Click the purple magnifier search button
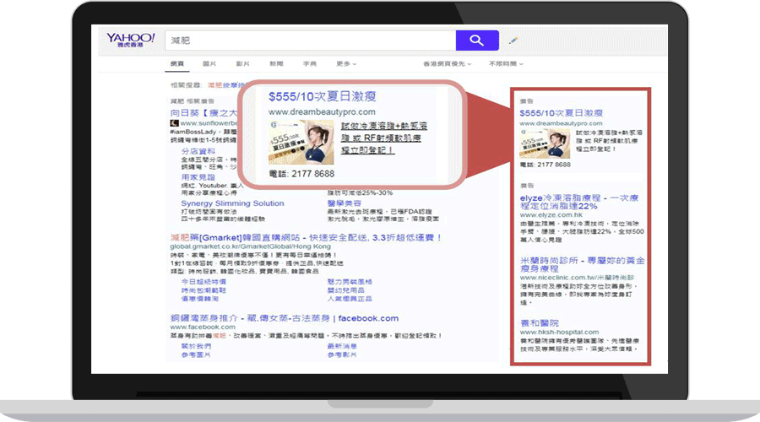This screenshot has height=422, width=760. (x=477, y=41)
